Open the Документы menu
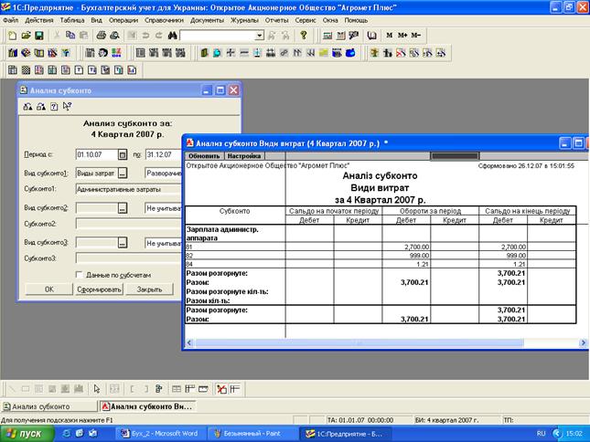Screen dimensions: 590x442 point(207,20)
